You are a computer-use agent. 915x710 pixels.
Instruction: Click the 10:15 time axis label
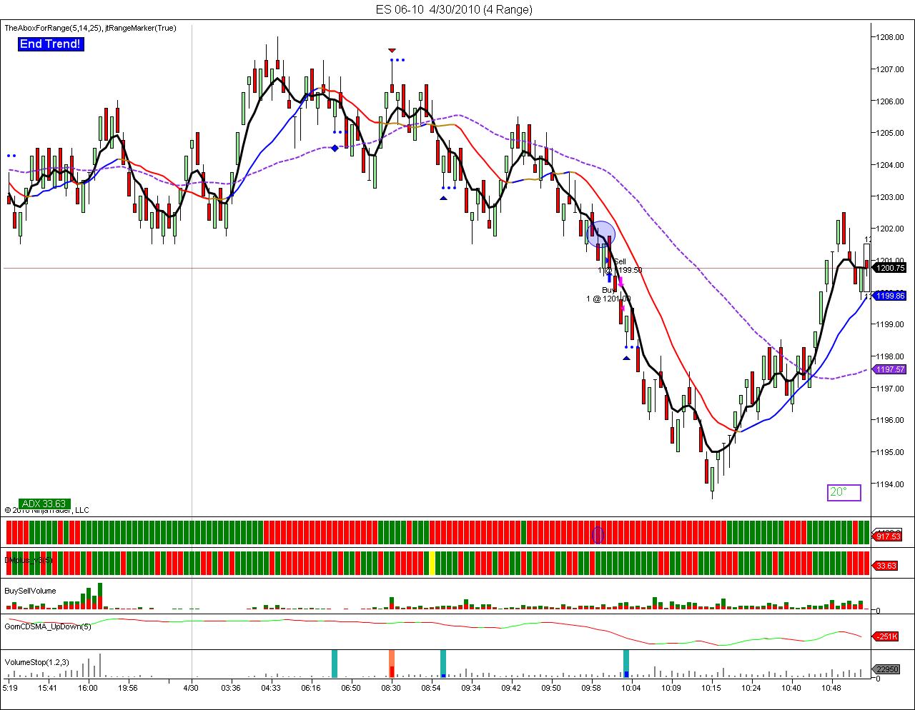pos(711,688)
